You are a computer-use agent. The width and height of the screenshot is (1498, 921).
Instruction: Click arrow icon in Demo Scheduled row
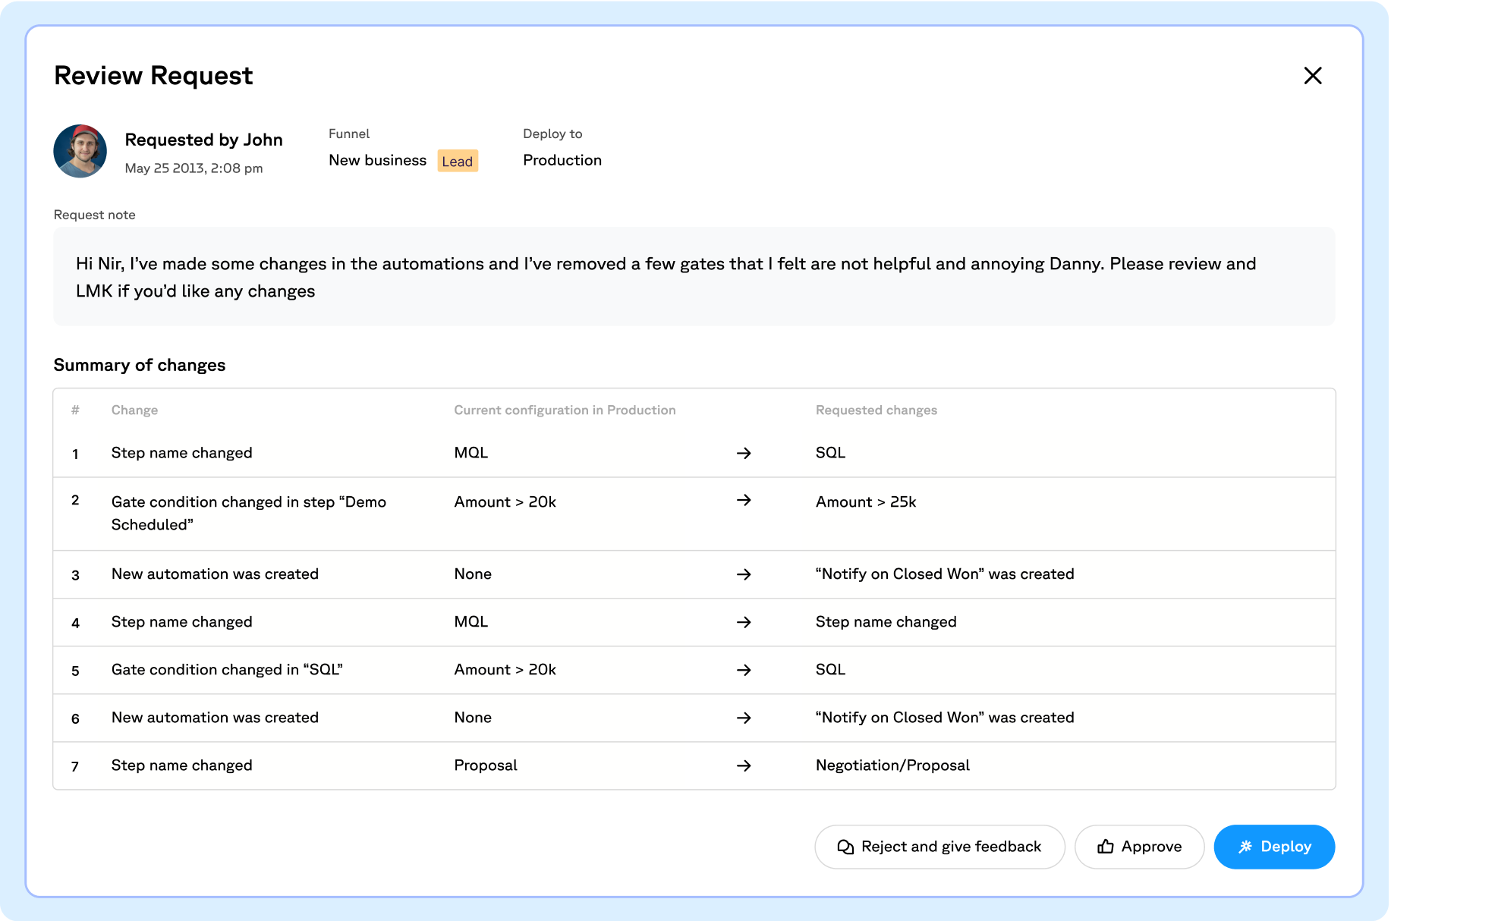click(744, 500)
